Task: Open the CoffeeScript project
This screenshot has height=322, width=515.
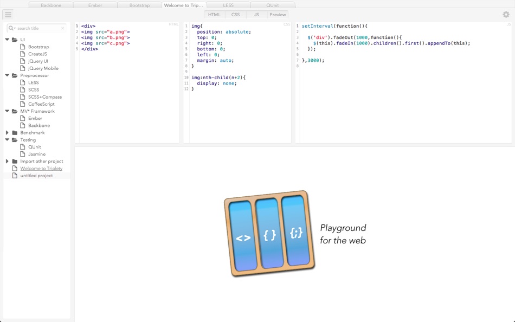Action: (x=41, y=104)
